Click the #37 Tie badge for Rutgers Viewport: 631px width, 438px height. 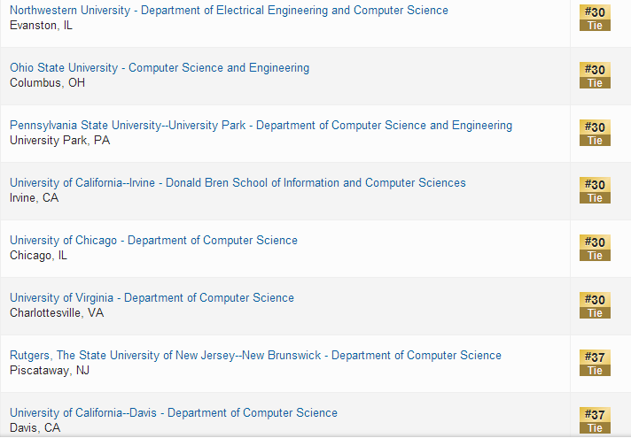click(x=595, y=363)
